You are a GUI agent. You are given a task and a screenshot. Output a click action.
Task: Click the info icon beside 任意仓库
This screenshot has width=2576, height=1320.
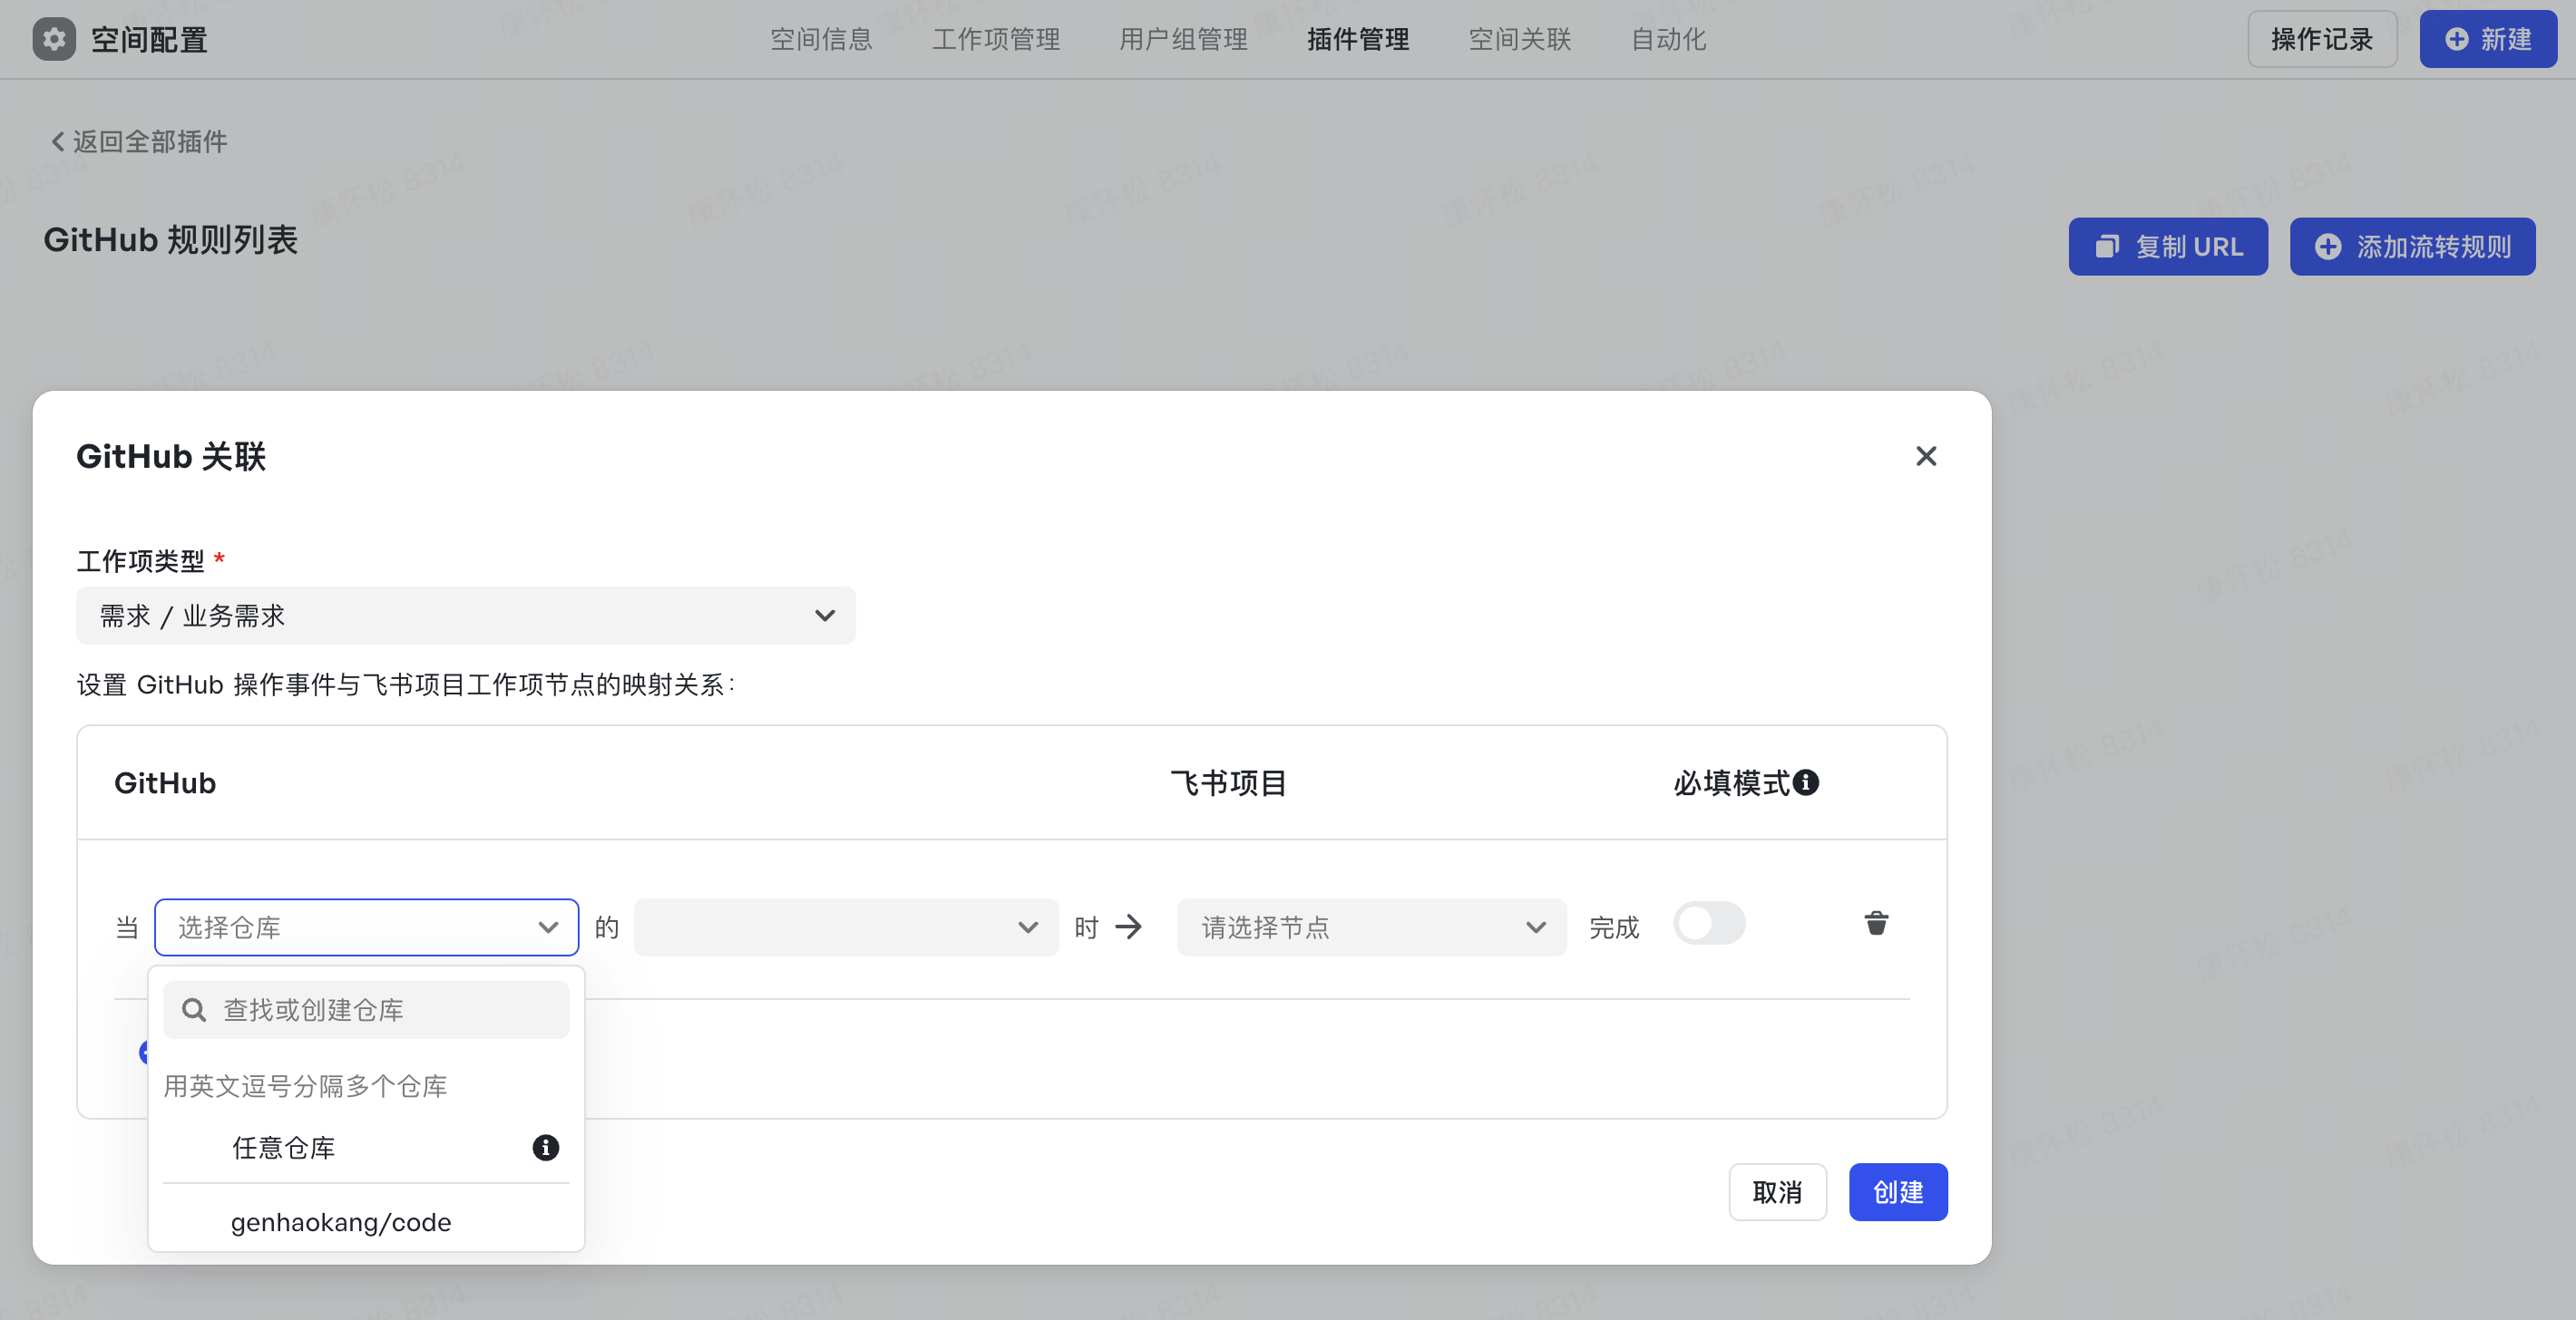tap(545, 1147)
